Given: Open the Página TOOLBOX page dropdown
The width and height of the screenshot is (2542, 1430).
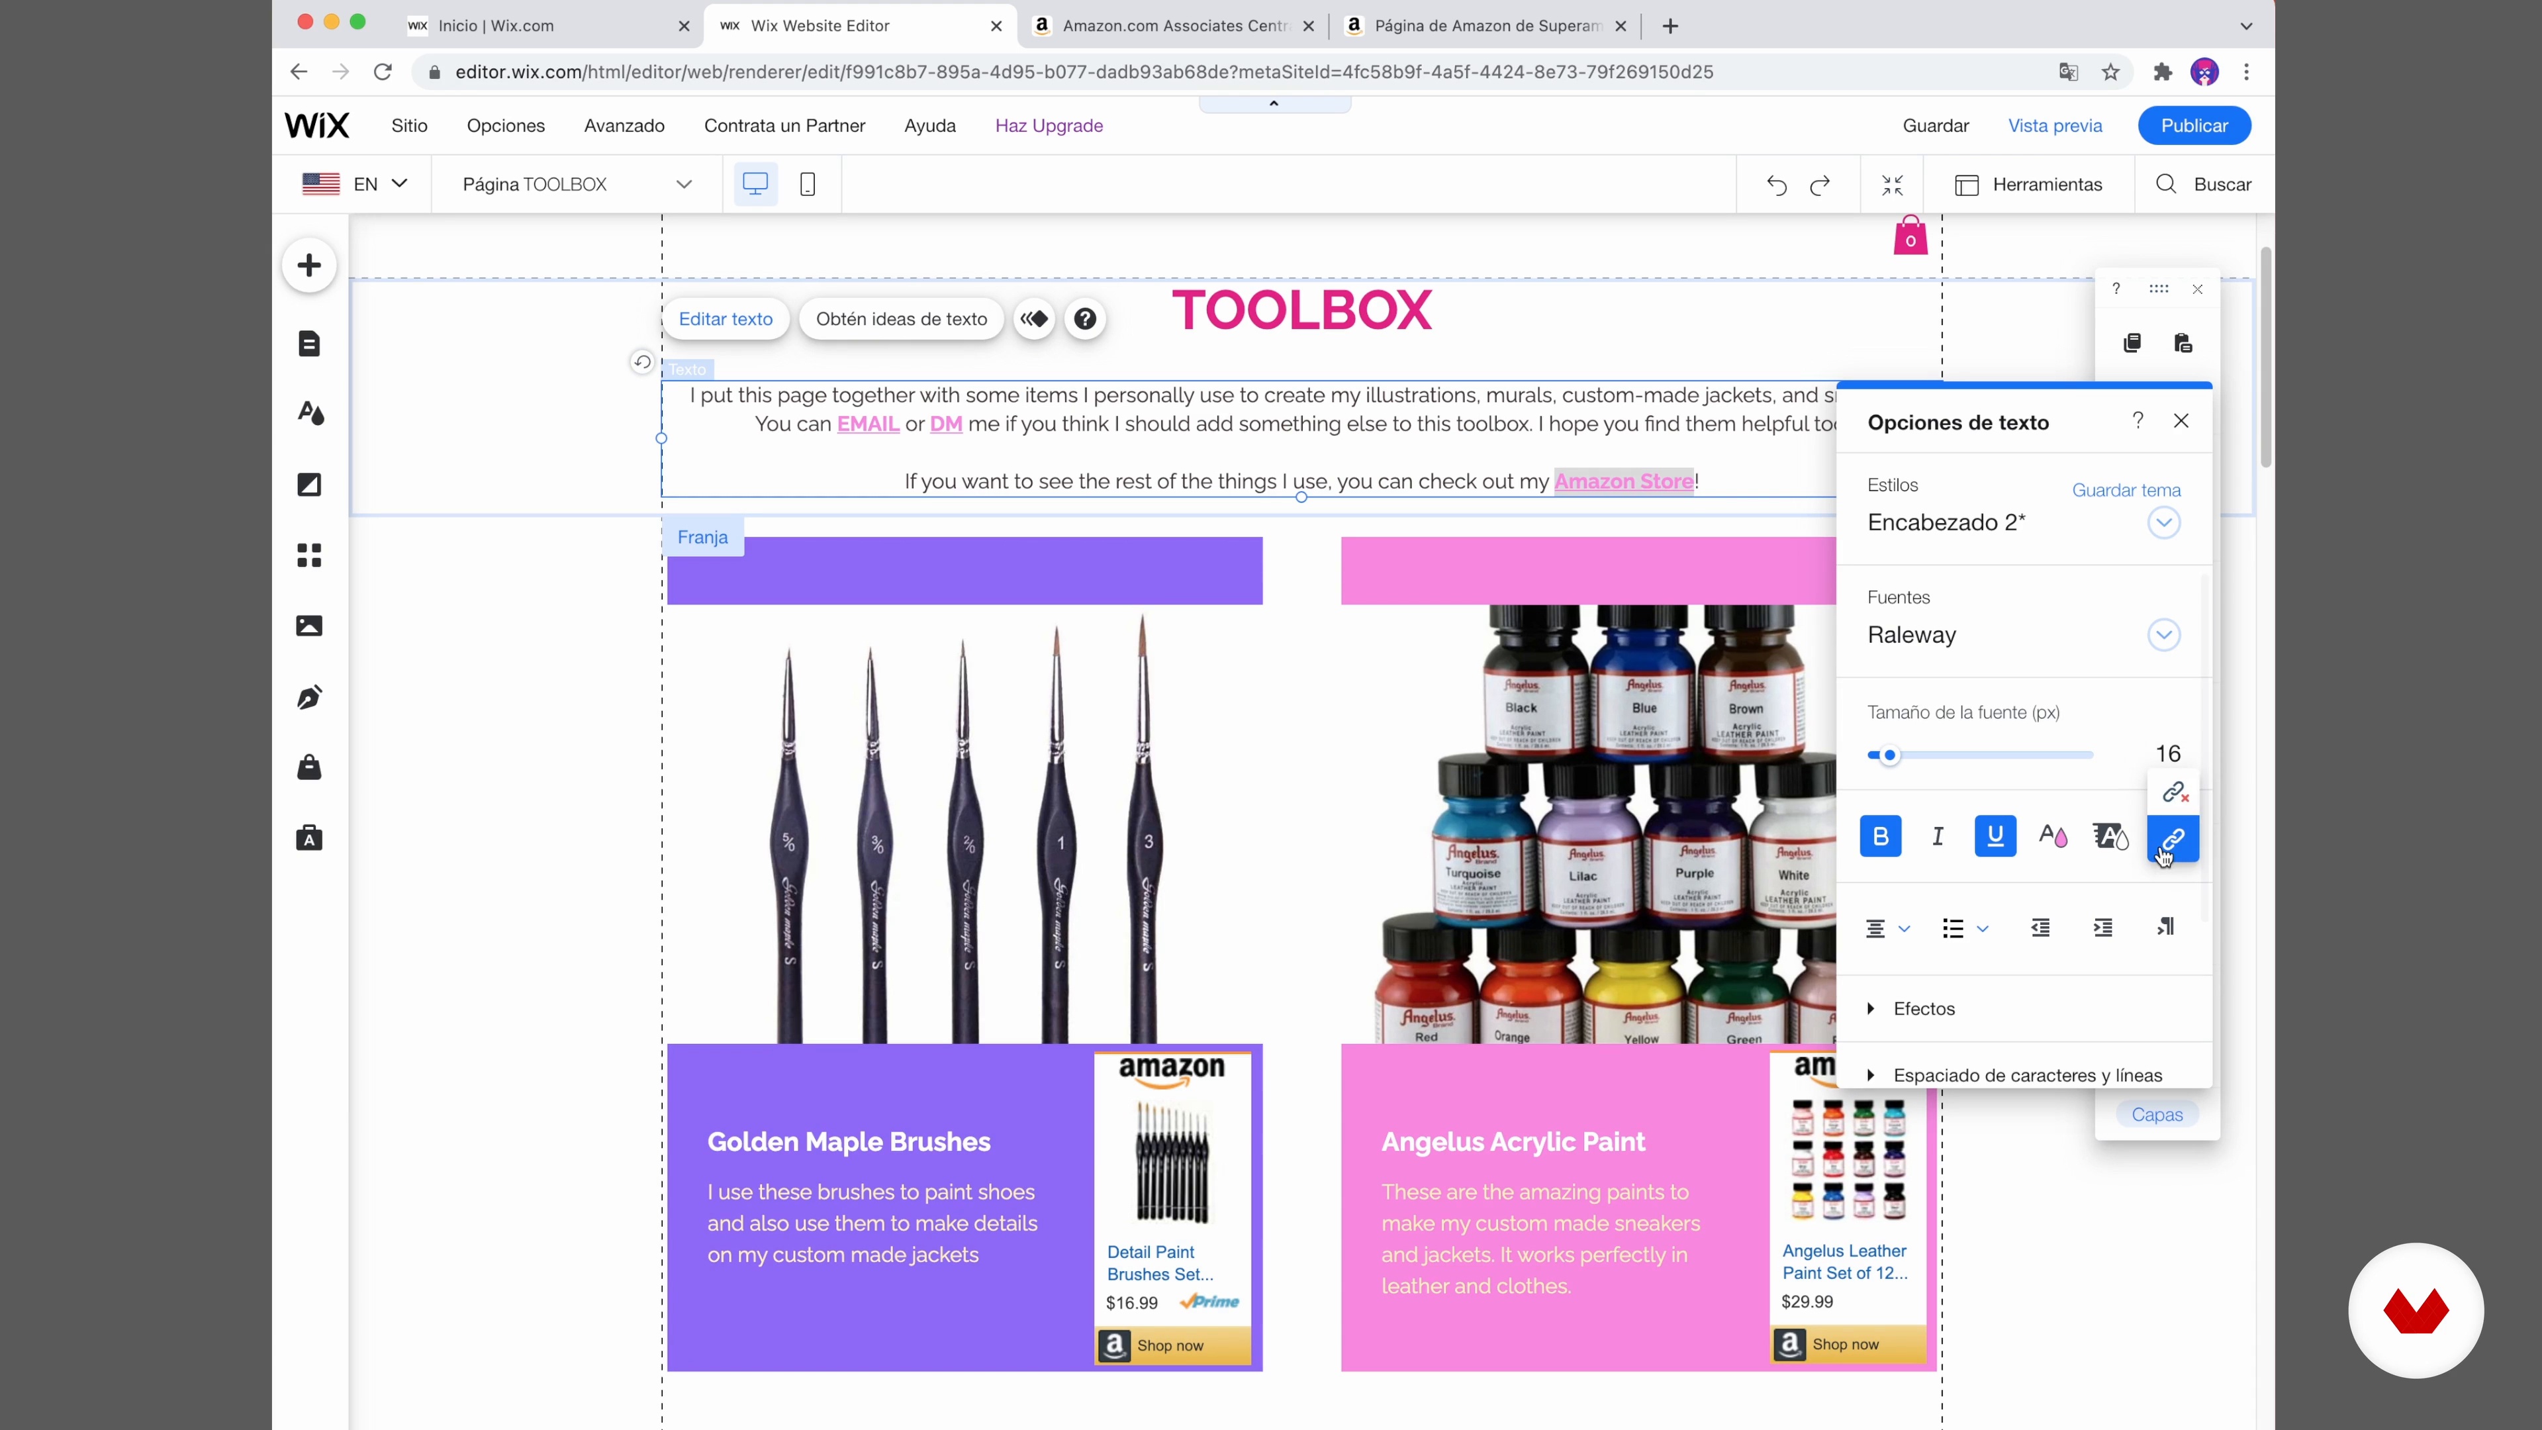Looking at the screenshot, I should 577,185.
